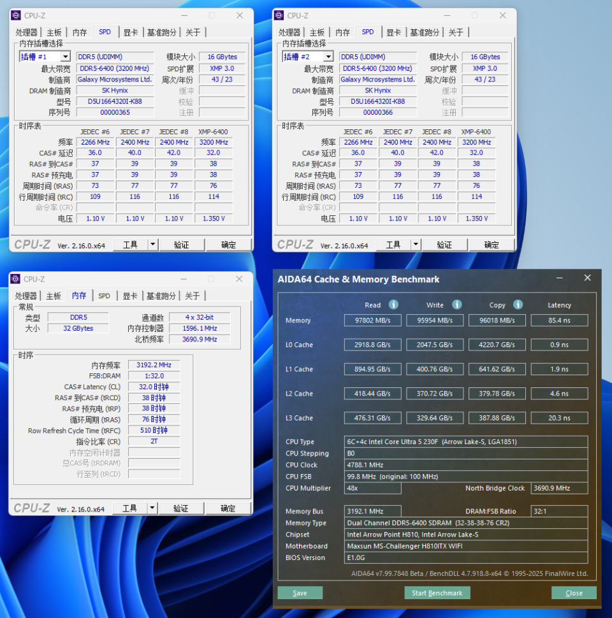Viewport: 612px width, 618px height.
Task: Close the AIDA64 window with X
Action: (587, 278)
